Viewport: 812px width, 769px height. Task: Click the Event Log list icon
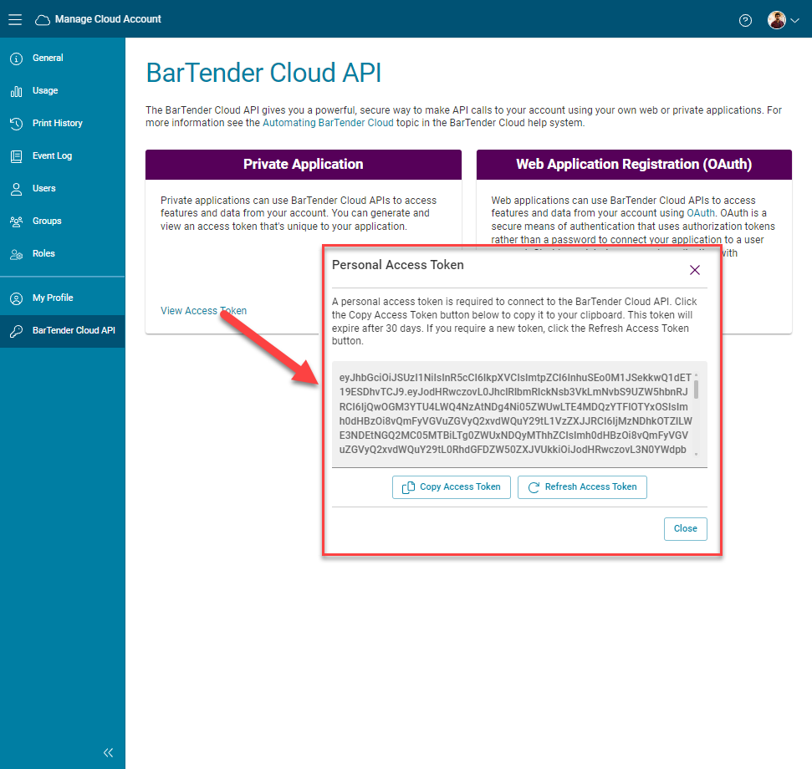click(x=17, y=156)
